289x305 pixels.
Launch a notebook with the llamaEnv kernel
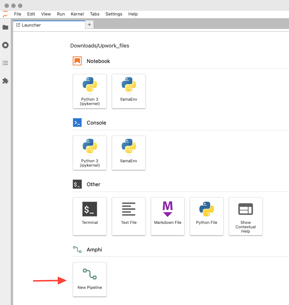point(129,91)
